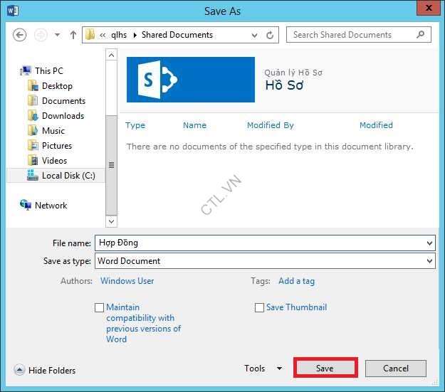This screenshot has width=445, height=392.
Task: Click the Hồ Sơ library title
Action: point(284,85)
